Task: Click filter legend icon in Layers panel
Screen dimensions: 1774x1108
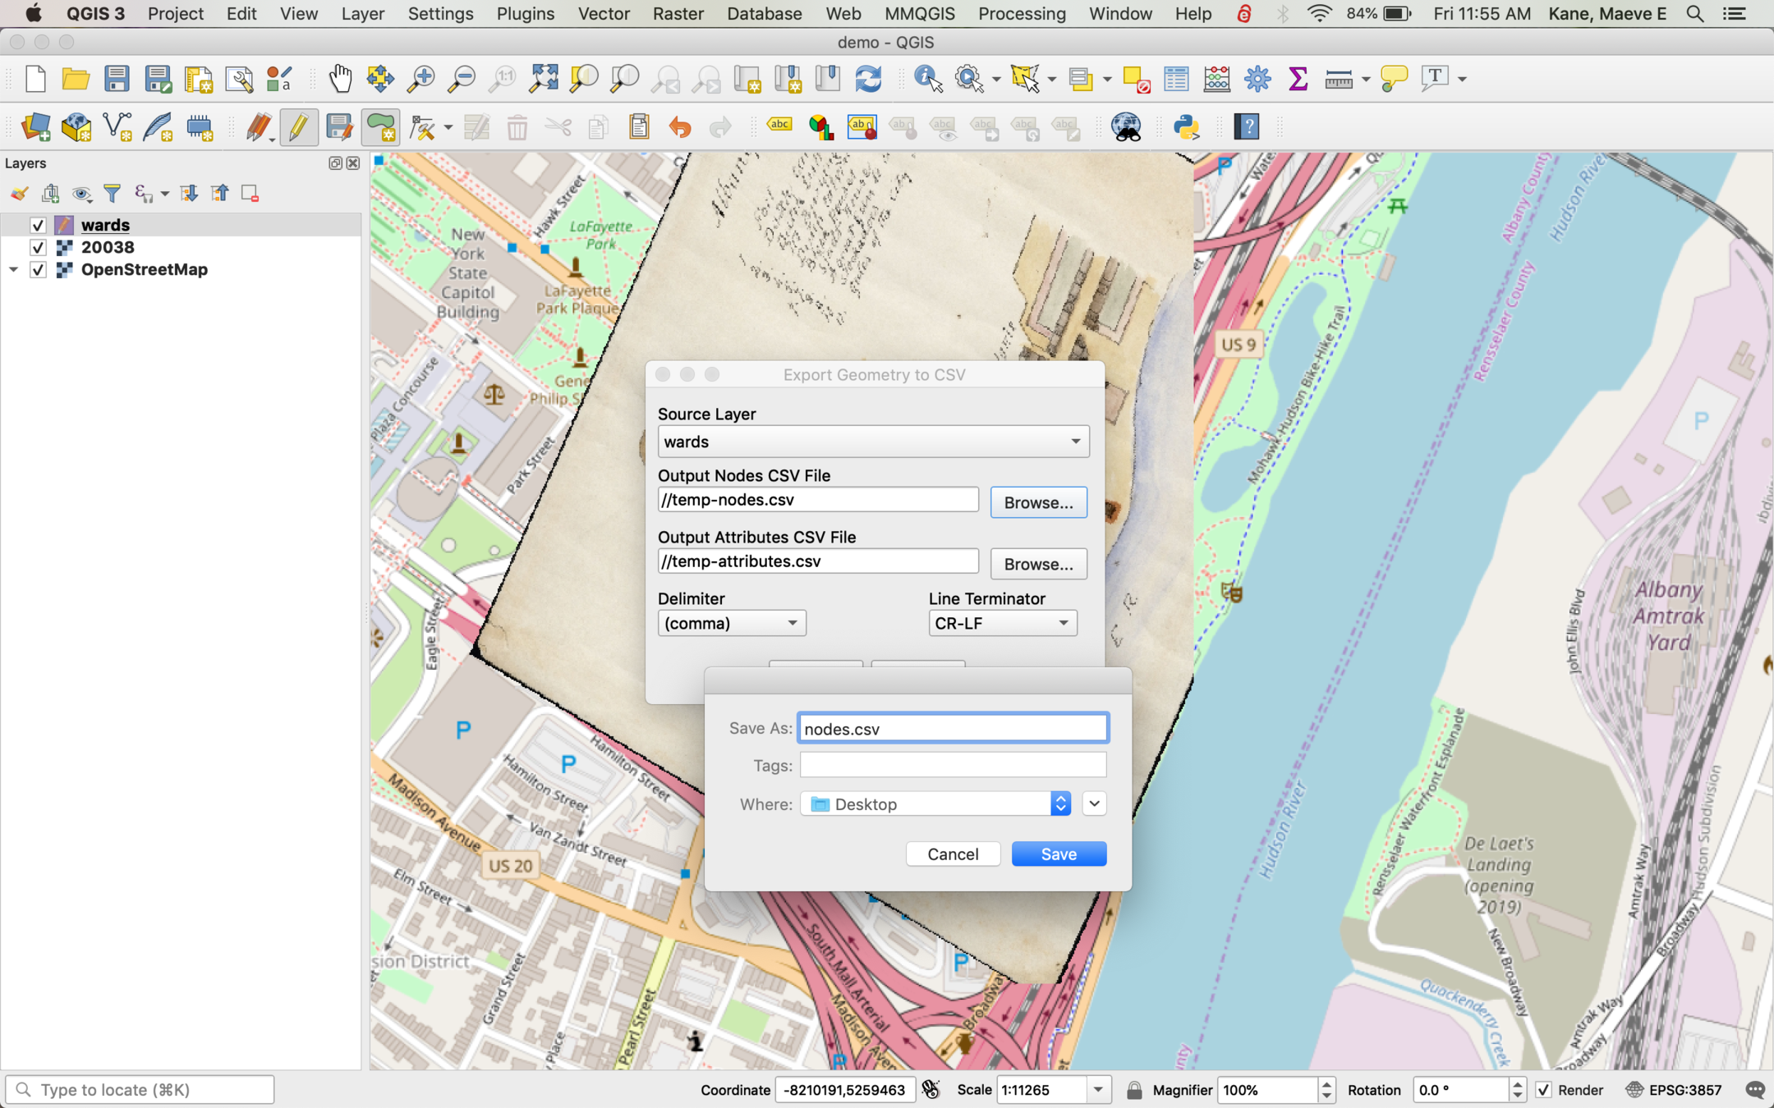Action: [x=113, y=194]
